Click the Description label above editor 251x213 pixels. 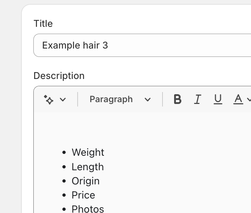59,76
